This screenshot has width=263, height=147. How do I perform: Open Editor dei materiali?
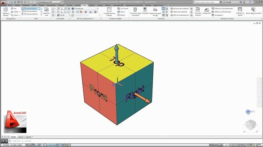pos(179,12)
